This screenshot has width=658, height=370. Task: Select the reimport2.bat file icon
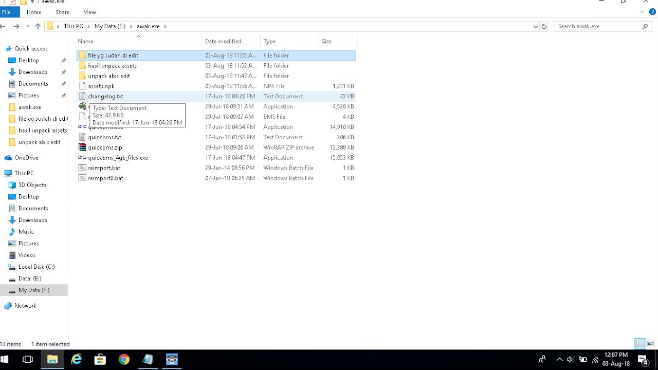click(82, 178)
